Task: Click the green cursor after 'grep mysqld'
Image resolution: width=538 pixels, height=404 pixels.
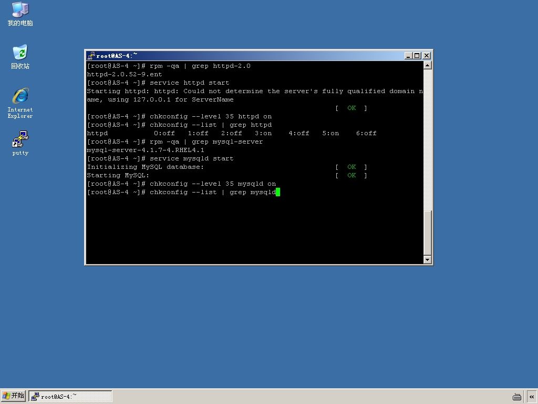Action: tap(278, 192)
